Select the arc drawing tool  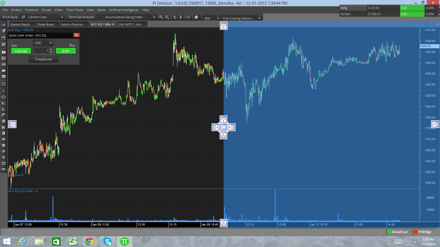pyautogui.click(x=4, y=115)
